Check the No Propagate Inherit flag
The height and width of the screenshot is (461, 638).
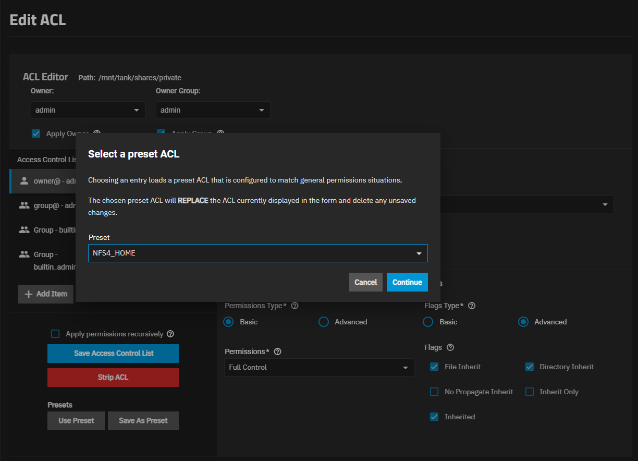click(434, 392)
